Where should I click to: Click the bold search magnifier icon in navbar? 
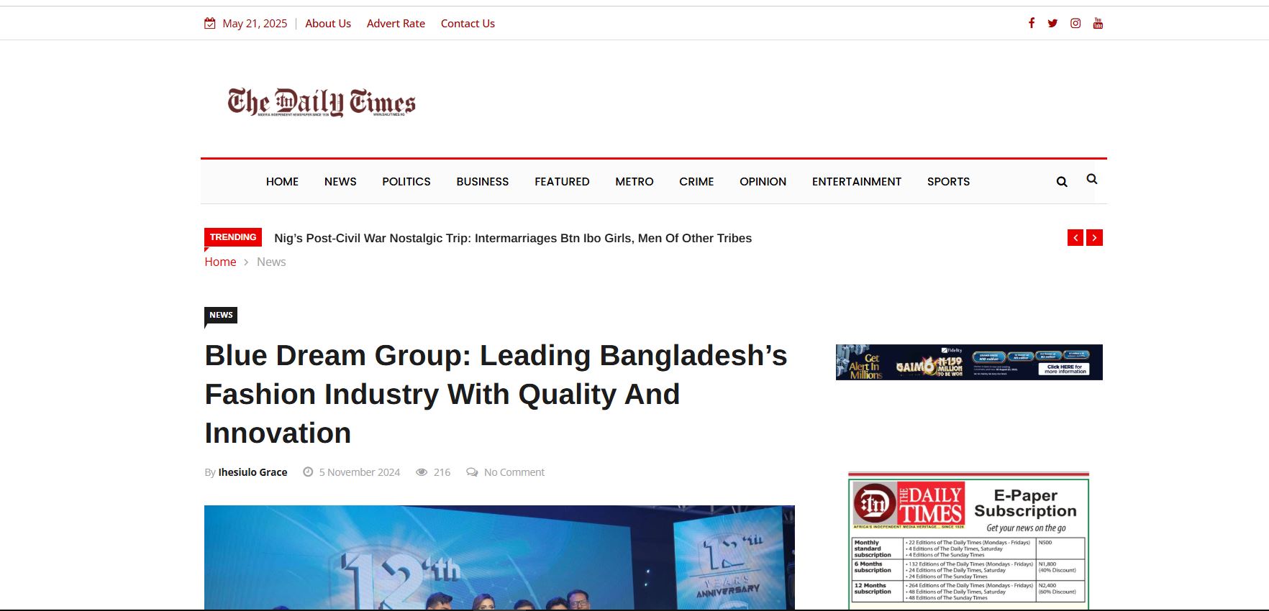click(x=1061, y=182)
